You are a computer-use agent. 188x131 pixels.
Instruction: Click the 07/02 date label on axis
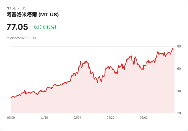144,117
